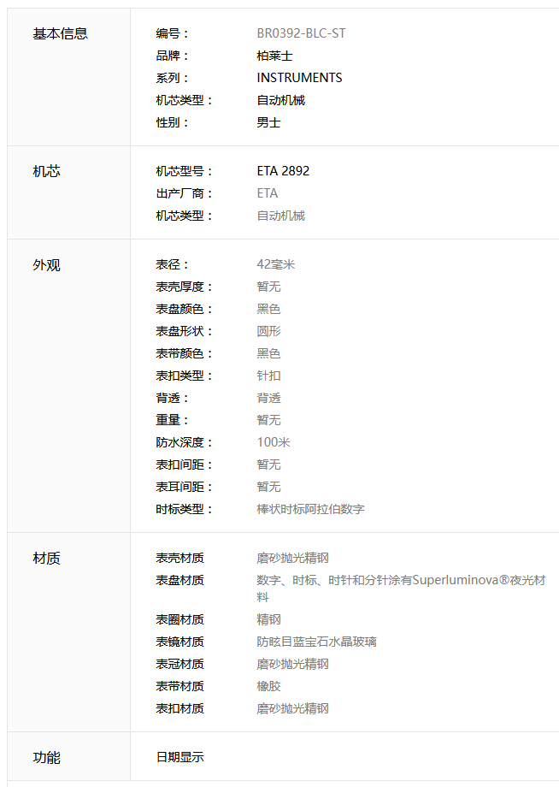
Task: Click the 表镜材质 label
Action: (x=180, y=642)
